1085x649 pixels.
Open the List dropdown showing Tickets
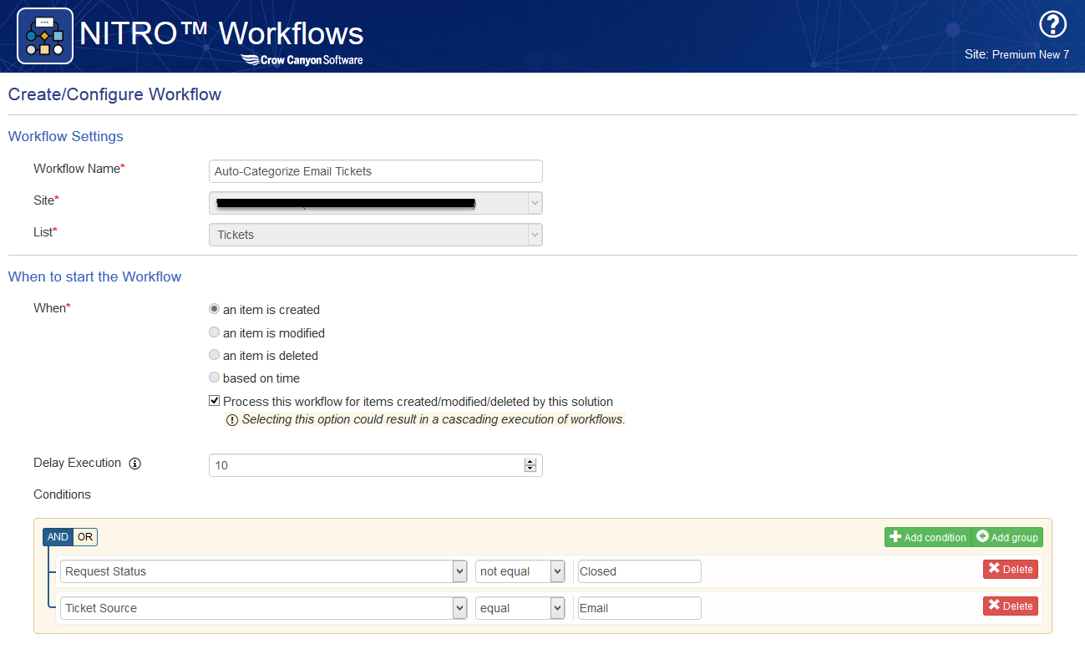point(375,235)
